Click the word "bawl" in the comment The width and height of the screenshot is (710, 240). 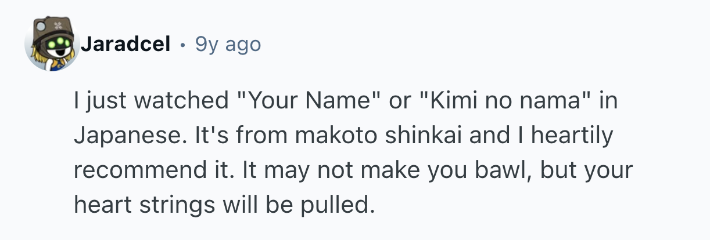click(x=510, y=170)
